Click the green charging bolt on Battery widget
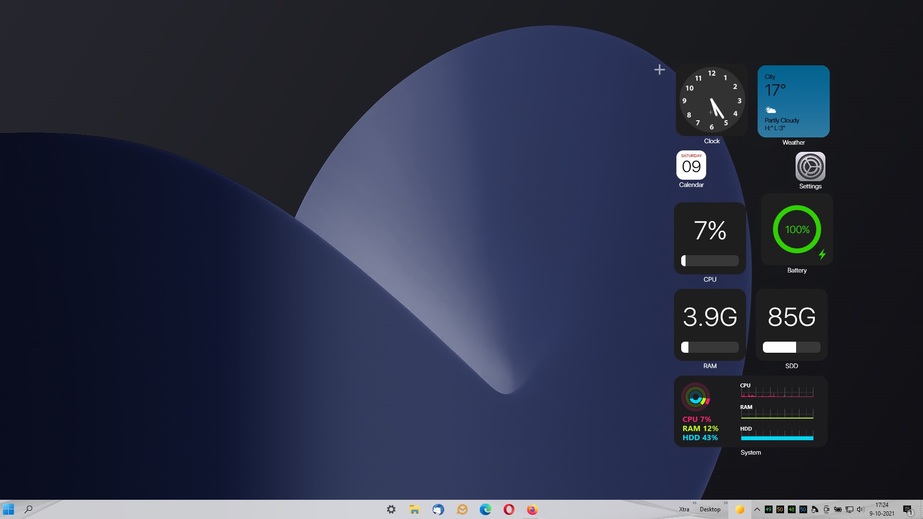Screen dimensions: 923x519 point(823,254)
